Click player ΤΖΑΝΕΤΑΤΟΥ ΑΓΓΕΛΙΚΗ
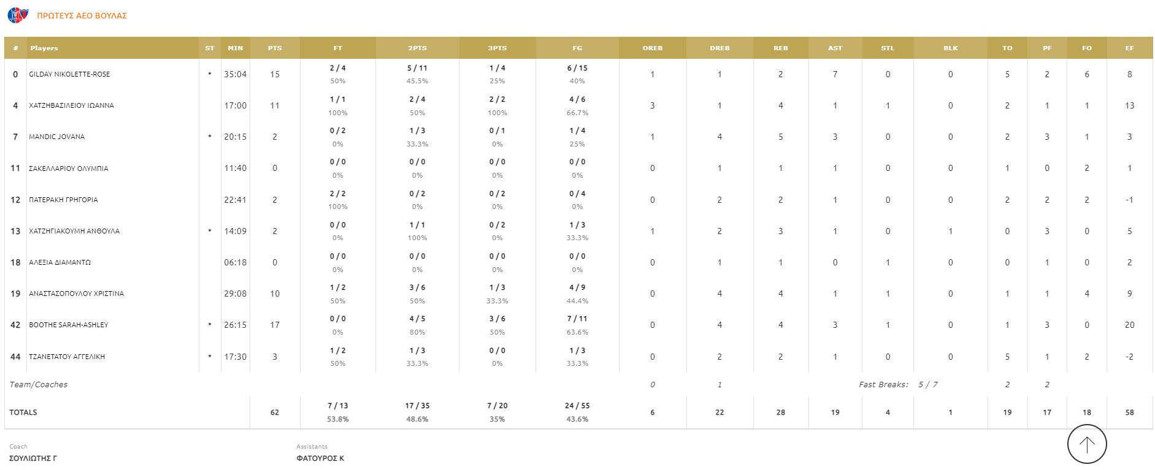 click(67, 357)
